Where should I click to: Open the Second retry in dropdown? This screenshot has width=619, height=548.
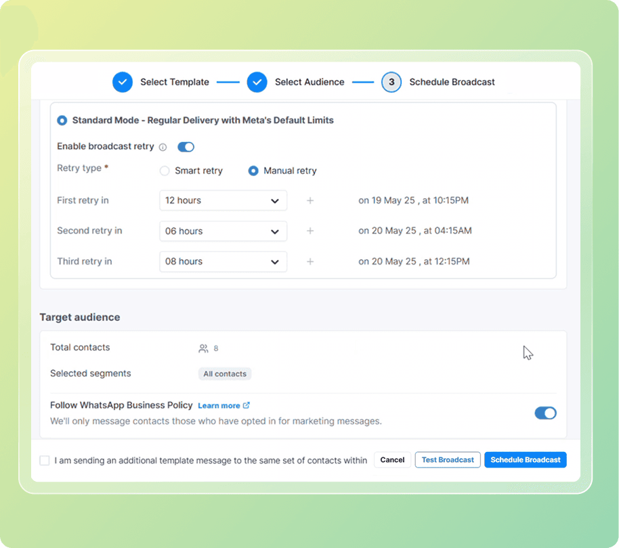click(x=223, y=231)
